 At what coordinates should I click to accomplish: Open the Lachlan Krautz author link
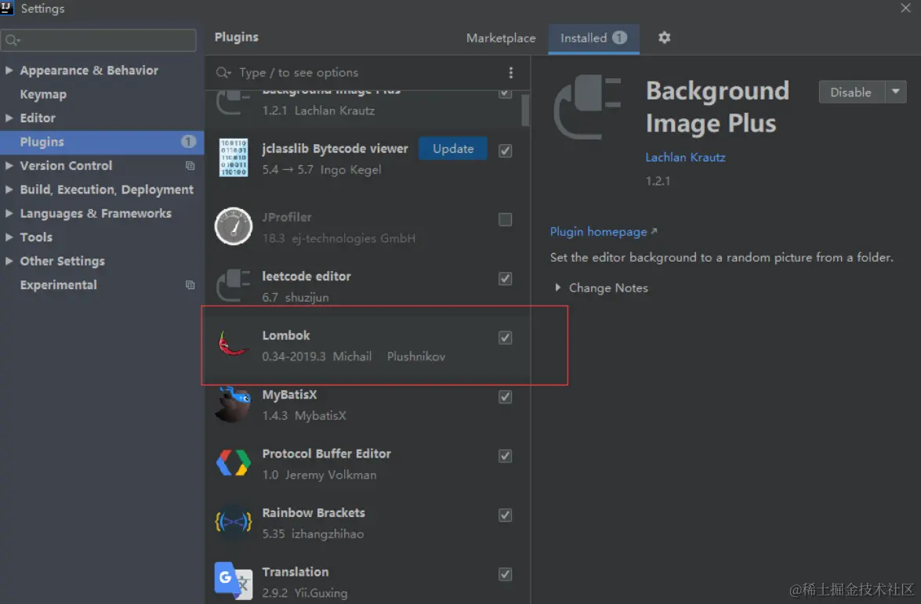click(x=685, y=157)
